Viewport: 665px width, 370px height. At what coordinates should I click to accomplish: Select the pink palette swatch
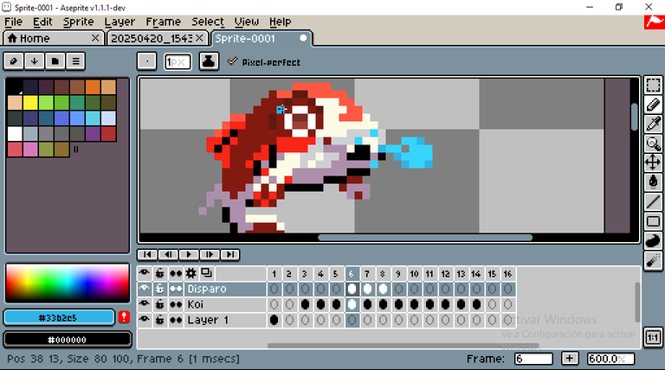[x=30, y=150]
